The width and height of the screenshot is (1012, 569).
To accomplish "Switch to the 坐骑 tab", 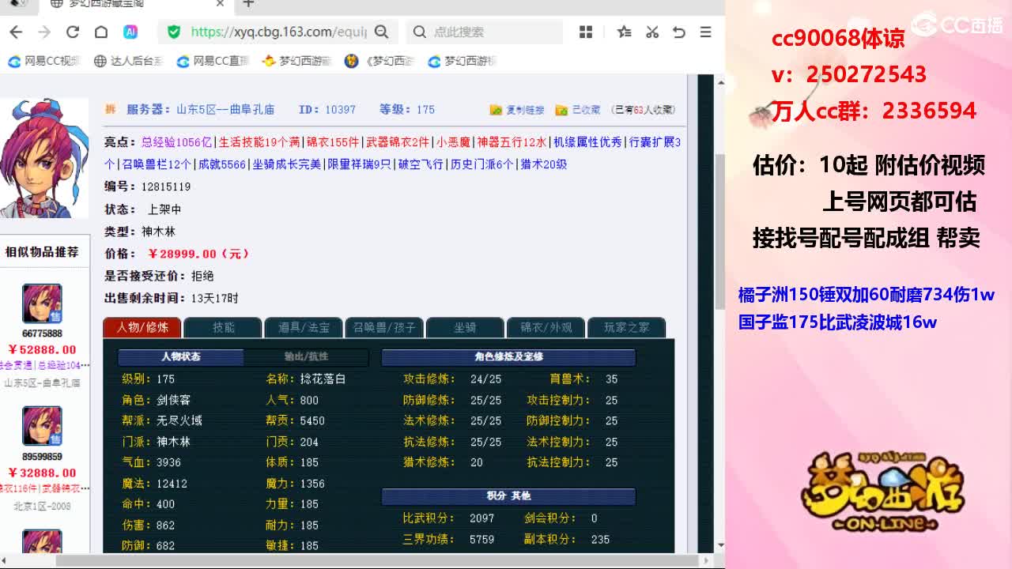I will (466, 327).
